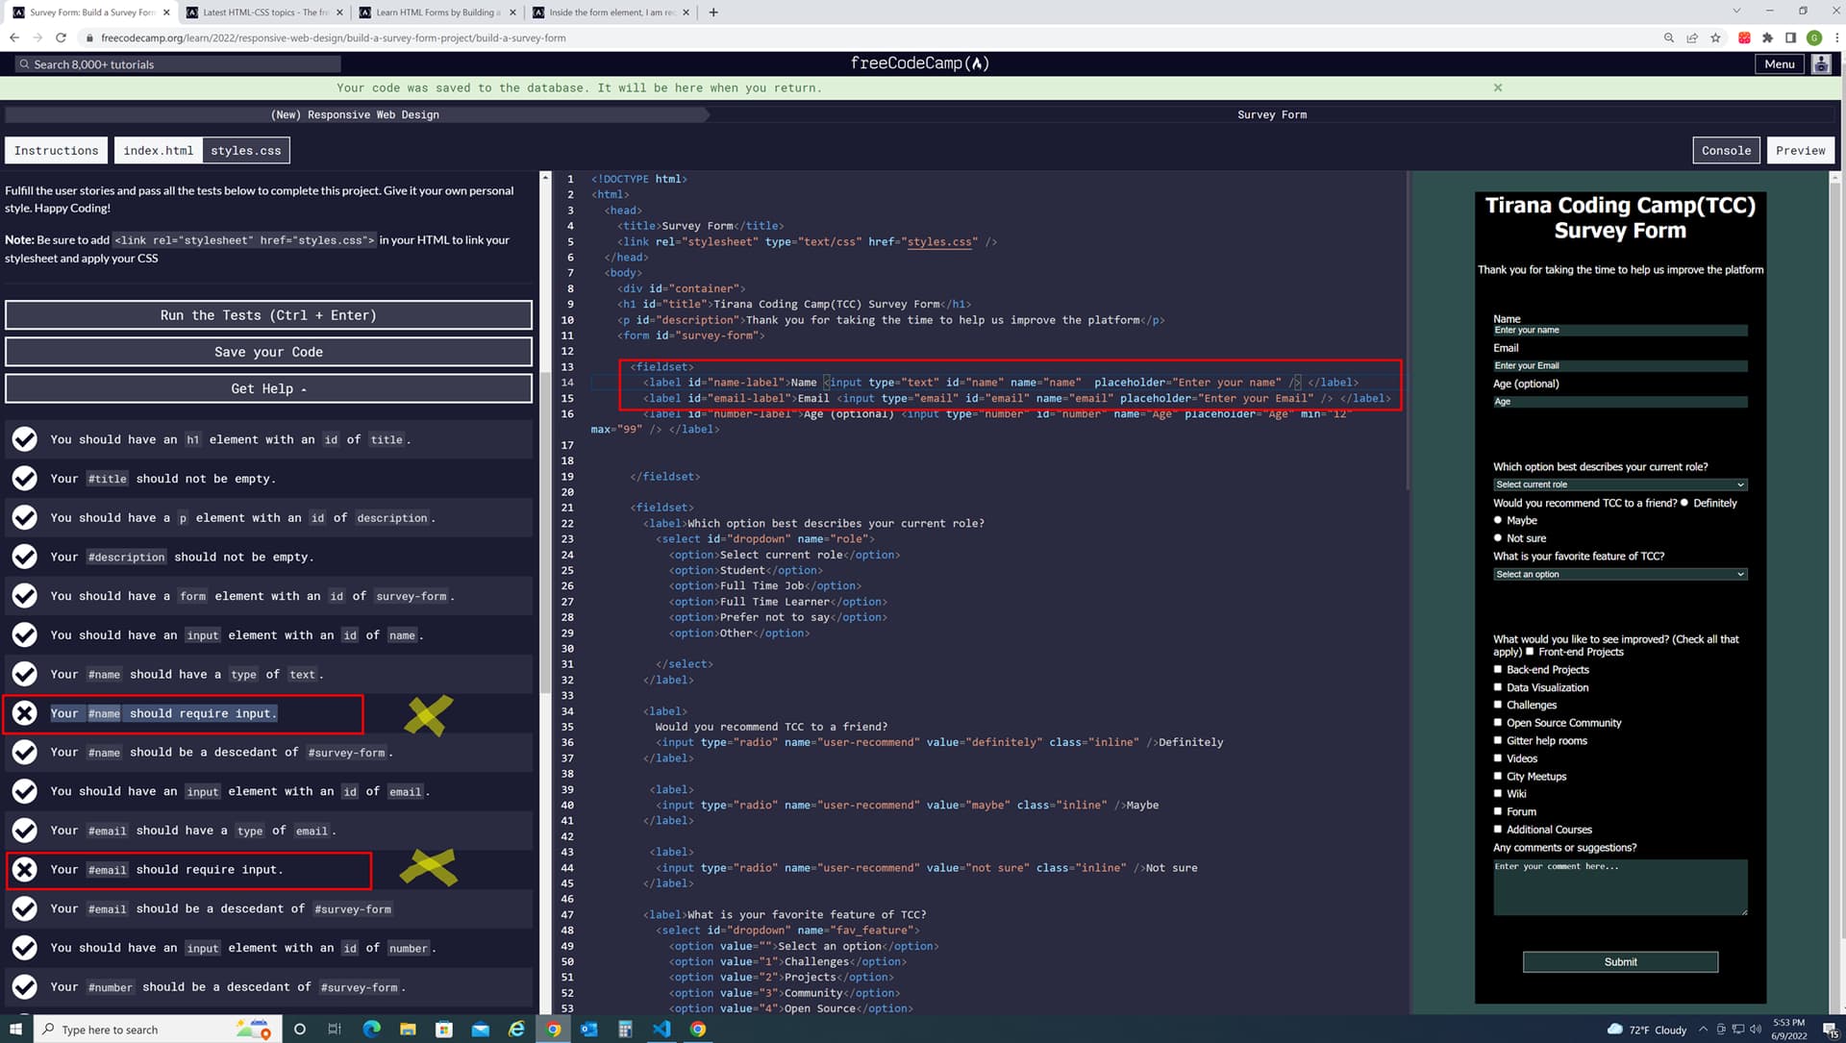Click the browser share page icon

1692,37
